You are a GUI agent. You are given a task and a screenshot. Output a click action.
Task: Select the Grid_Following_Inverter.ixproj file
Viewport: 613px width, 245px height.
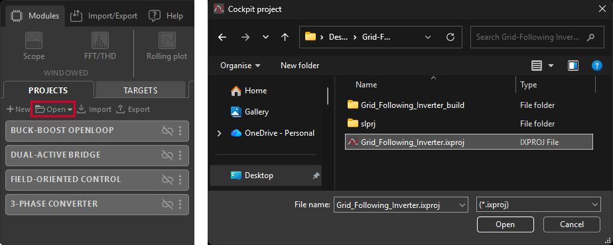click(x=469, y=142)
